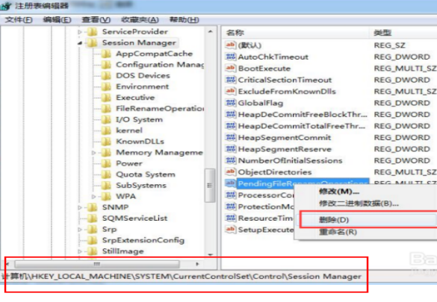Choose 删除(D) in the context menu

click(x=334, y=220)
